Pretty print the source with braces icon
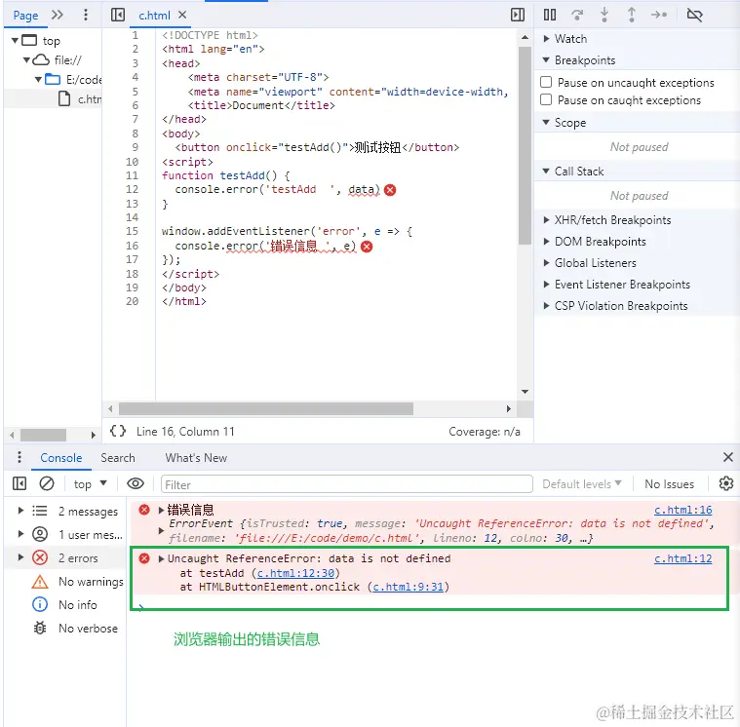 tap(118, 431)
